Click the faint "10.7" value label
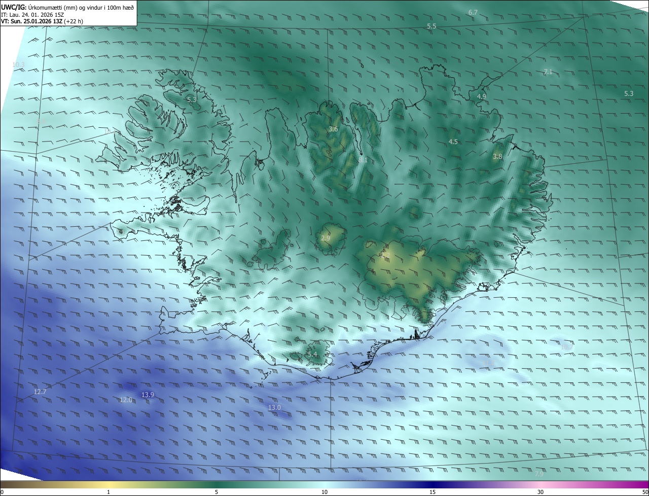The height and width of the screenshot is (496, 649). tap(566, 347)
